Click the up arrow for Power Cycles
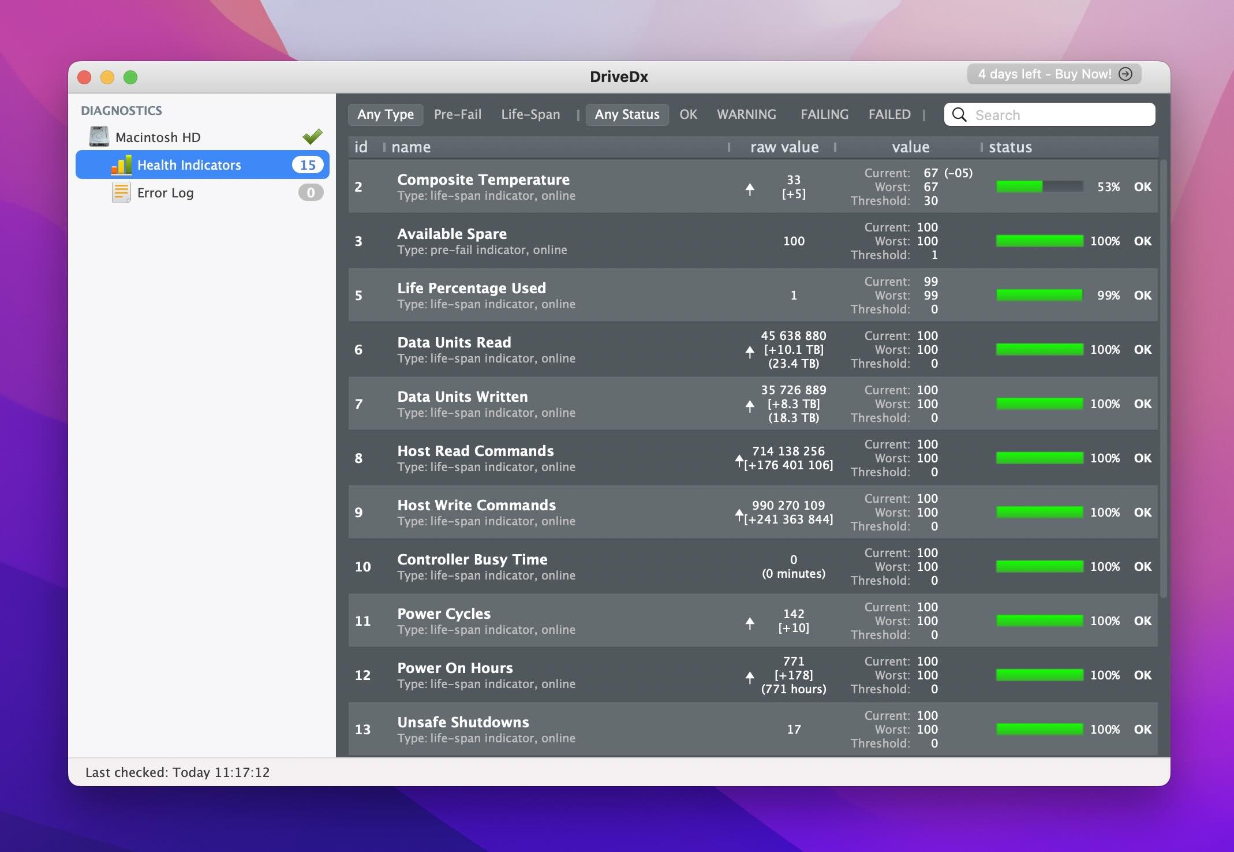The width and height of the screenshot is (1234, 852). [x=750, y=623]
